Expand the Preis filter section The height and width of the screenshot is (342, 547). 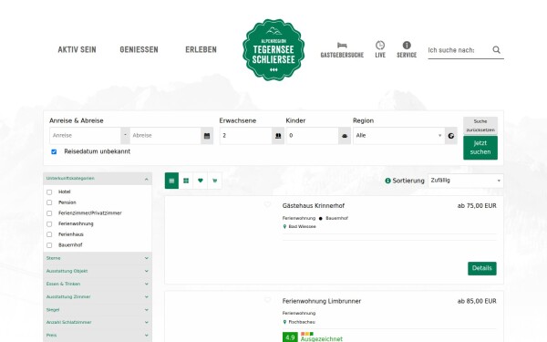click(x=98, y=336)
